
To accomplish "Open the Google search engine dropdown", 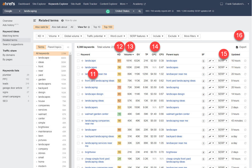I will point(12,11).
